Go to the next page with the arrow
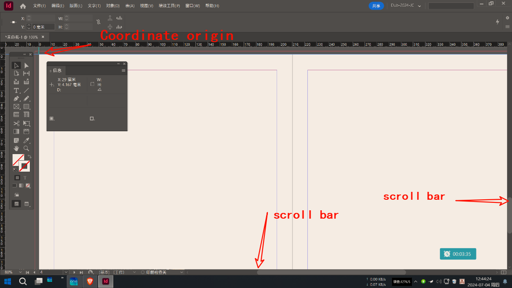 (74, 272)
